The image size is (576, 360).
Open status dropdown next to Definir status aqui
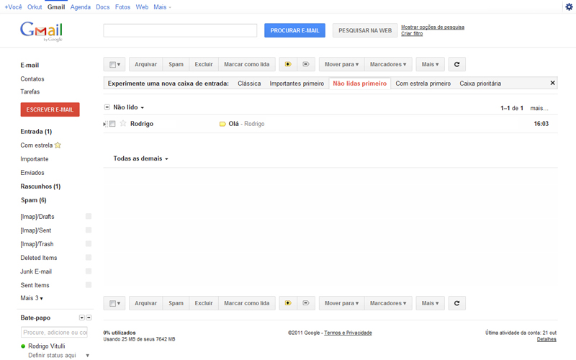click(x=87, y=355)
